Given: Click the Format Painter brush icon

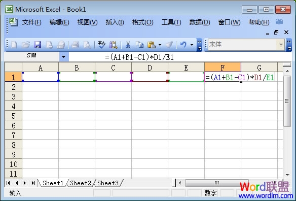Looking at the screenshot, I should tap(169, 45).
